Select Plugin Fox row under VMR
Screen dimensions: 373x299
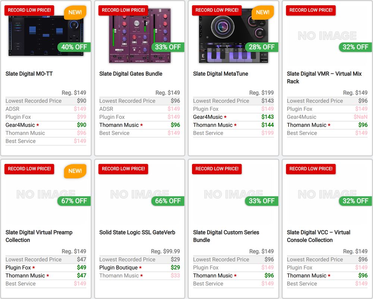[327, 109]
